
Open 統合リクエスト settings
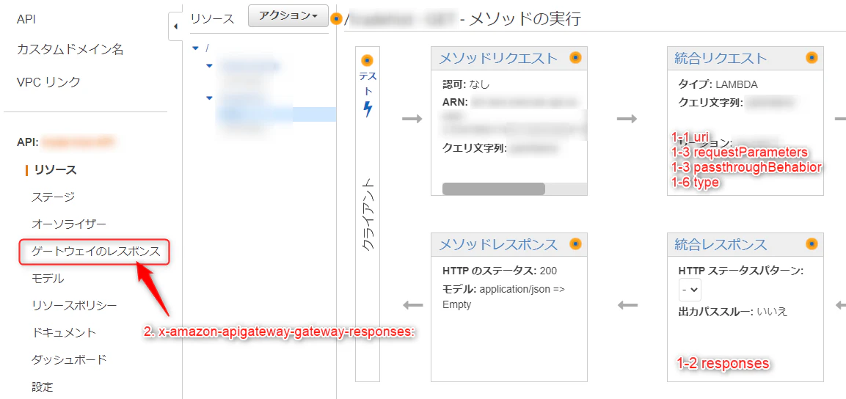pos(721,58)
